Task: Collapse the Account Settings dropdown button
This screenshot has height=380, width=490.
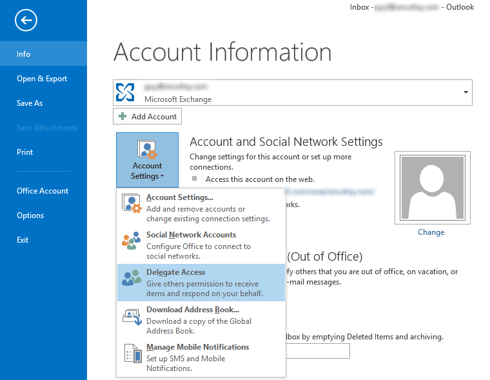Action: coord(147,160)
